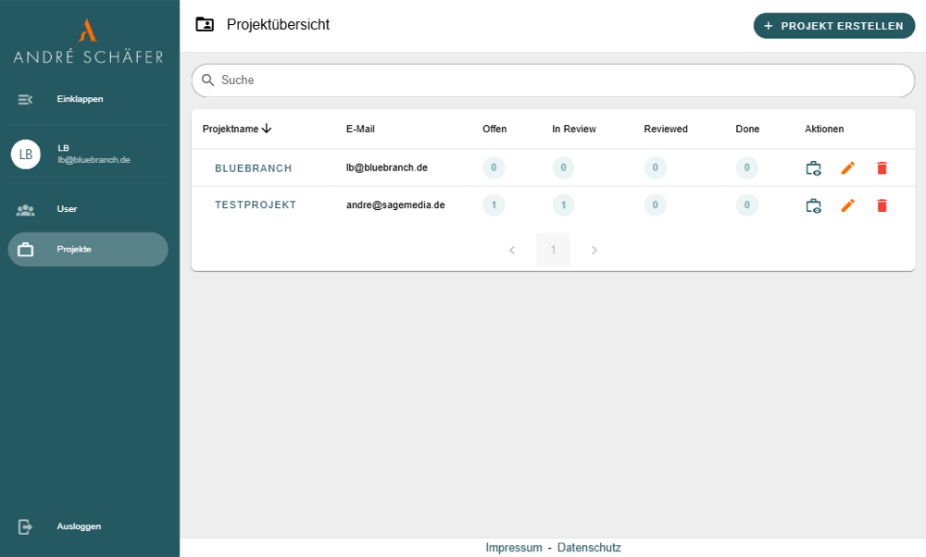Select page 1 in the pagination

tap(553, 250)
